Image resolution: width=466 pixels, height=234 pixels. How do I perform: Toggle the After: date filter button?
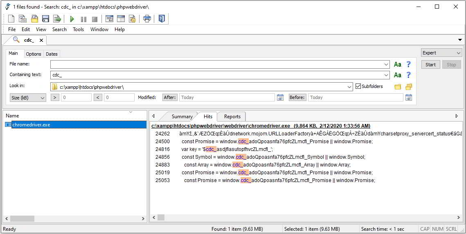[x=170, y=97]
